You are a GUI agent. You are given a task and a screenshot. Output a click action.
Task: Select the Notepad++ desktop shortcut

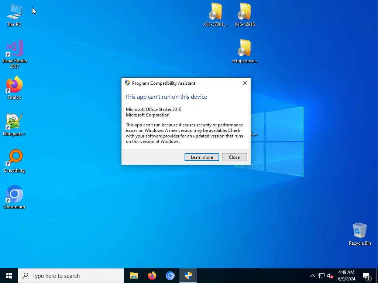14,125
